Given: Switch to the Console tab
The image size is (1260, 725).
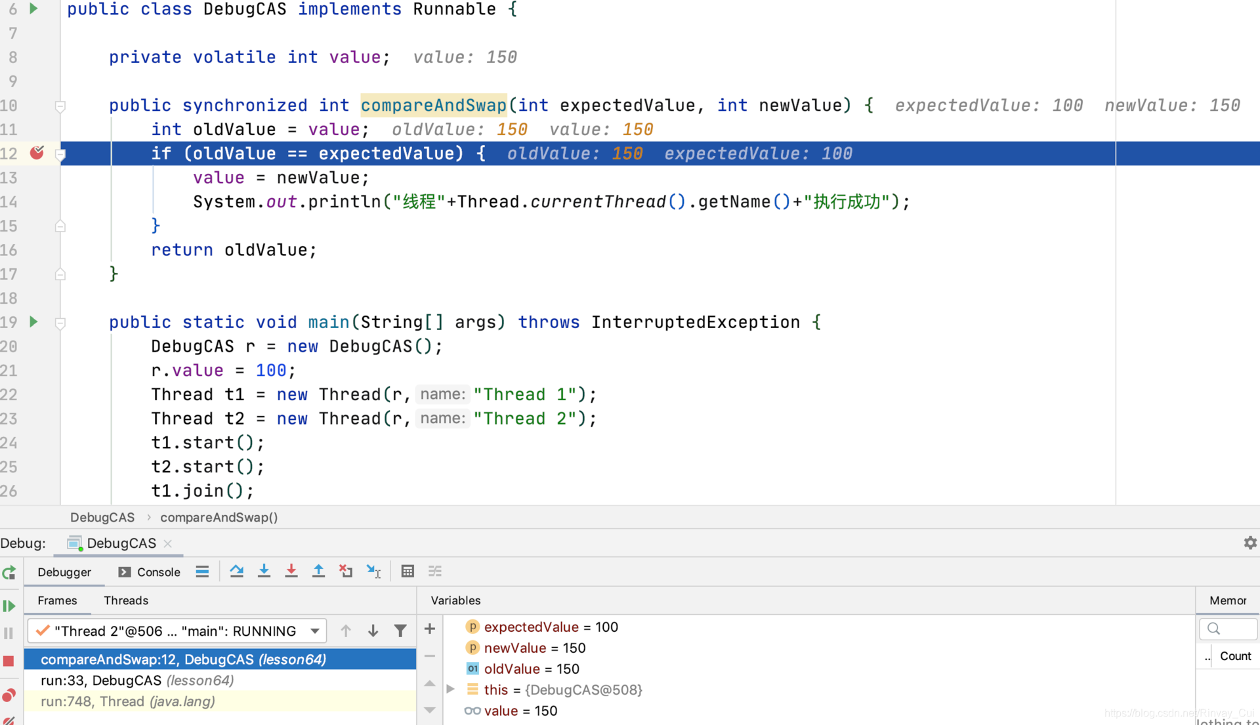Looking at the screenshot, I should (158, 572).
